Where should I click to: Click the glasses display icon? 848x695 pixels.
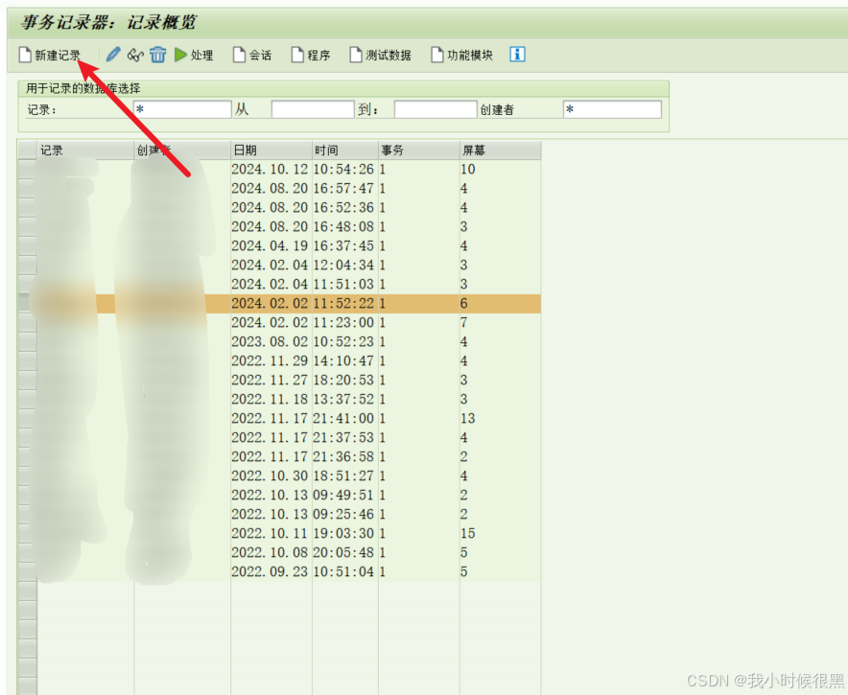pyautogui.click(x=135, y=56)
